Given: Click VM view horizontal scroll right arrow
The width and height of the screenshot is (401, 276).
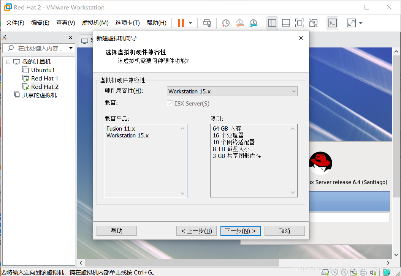Looking at the screenshot, I should tap(388, 263).
